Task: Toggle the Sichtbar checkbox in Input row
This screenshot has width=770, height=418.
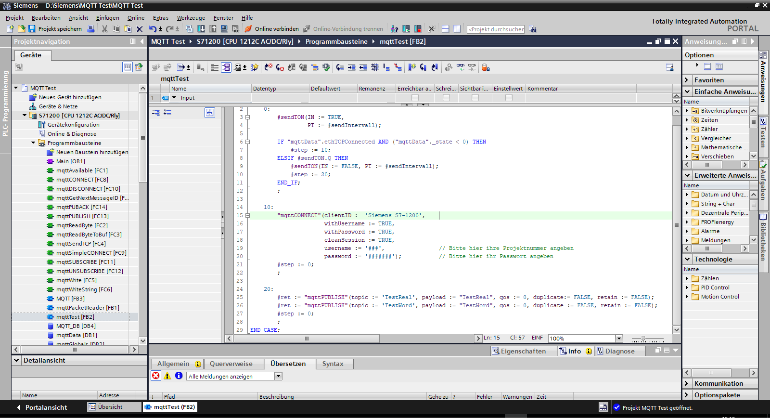Action: 475,98
